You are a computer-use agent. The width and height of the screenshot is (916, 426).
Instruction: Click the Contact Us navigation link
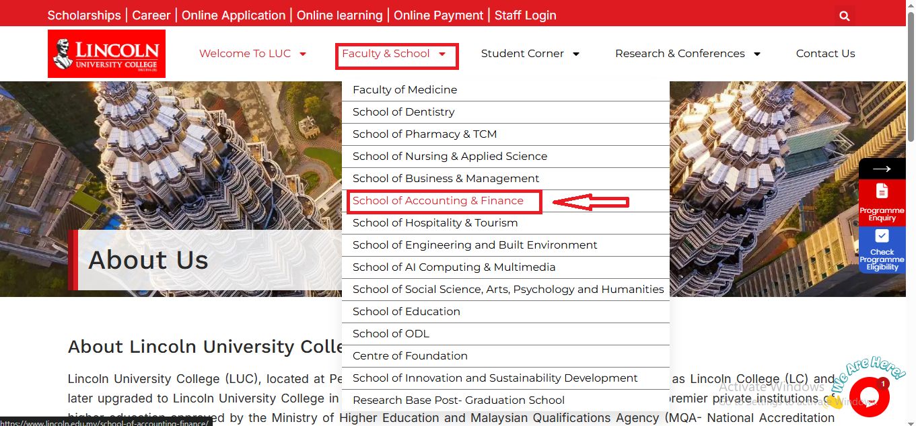[826, 54]
